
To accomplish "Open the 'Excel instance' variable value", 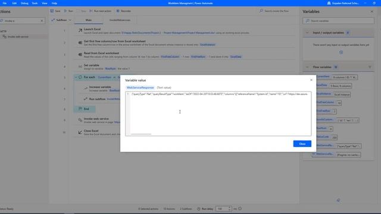I will 342,95.
